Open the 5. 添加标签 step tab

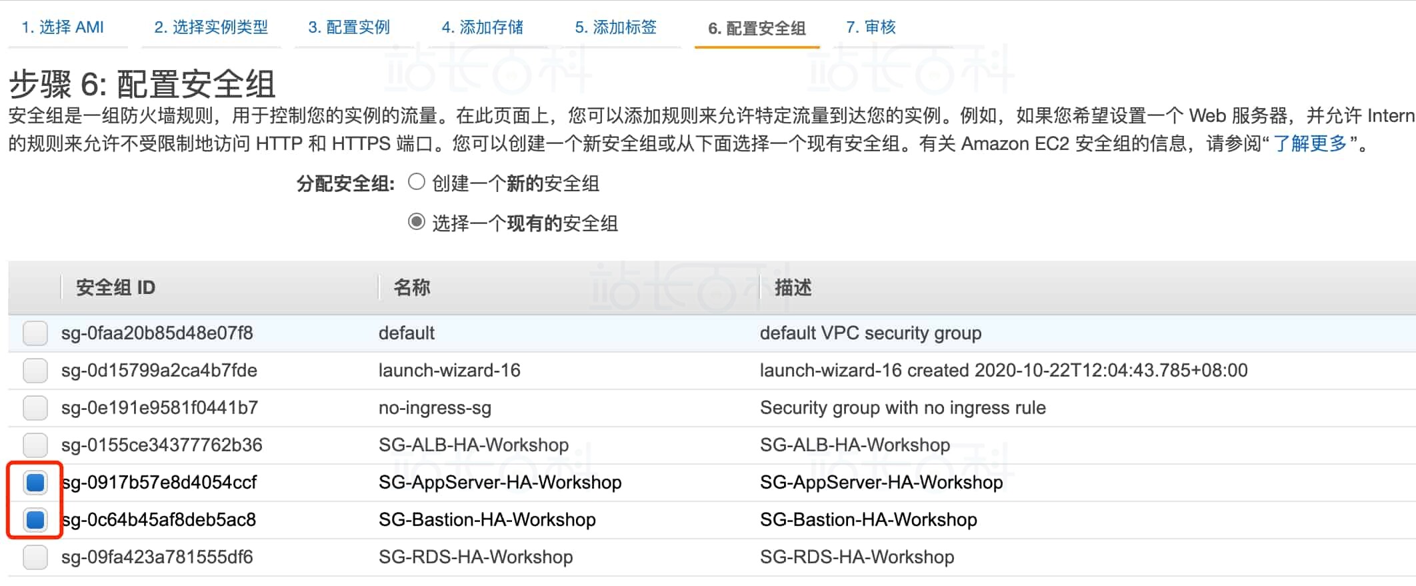pos(615,27)
